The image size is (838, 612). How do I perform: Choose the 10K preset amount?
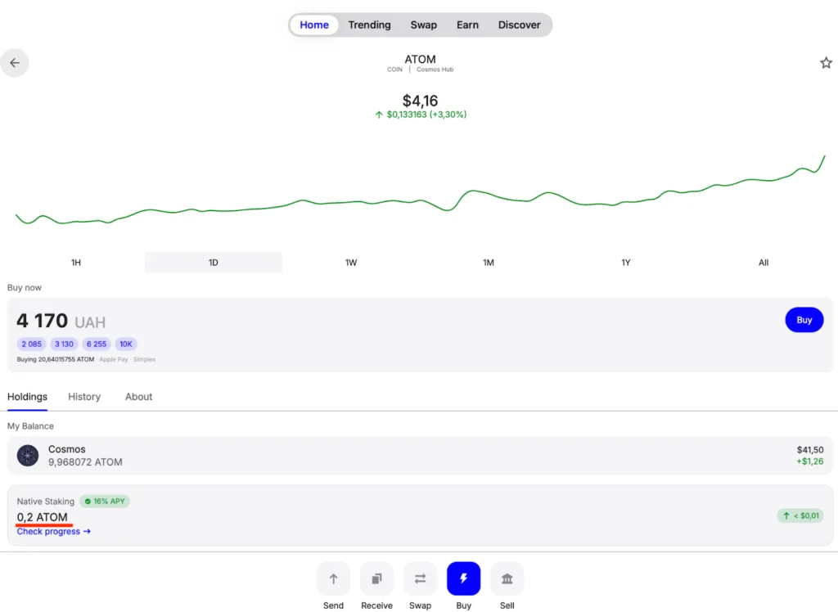click(125, 344)
